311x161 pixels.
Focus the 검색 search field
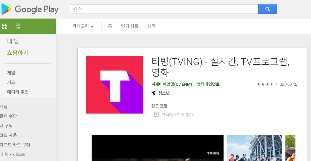164,9
